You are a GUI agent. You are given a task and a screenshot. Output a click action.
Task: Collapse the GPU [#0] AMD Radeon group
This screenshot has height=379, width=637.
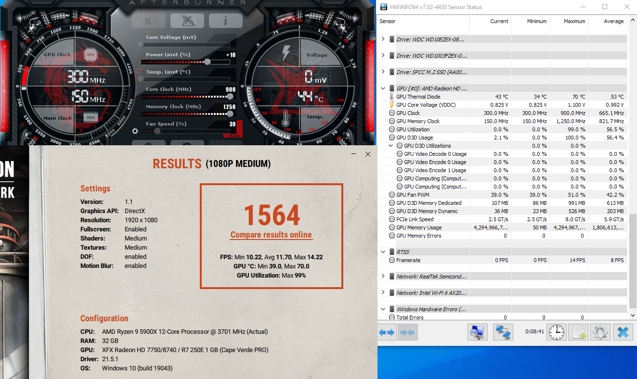[x=383, y=88]
